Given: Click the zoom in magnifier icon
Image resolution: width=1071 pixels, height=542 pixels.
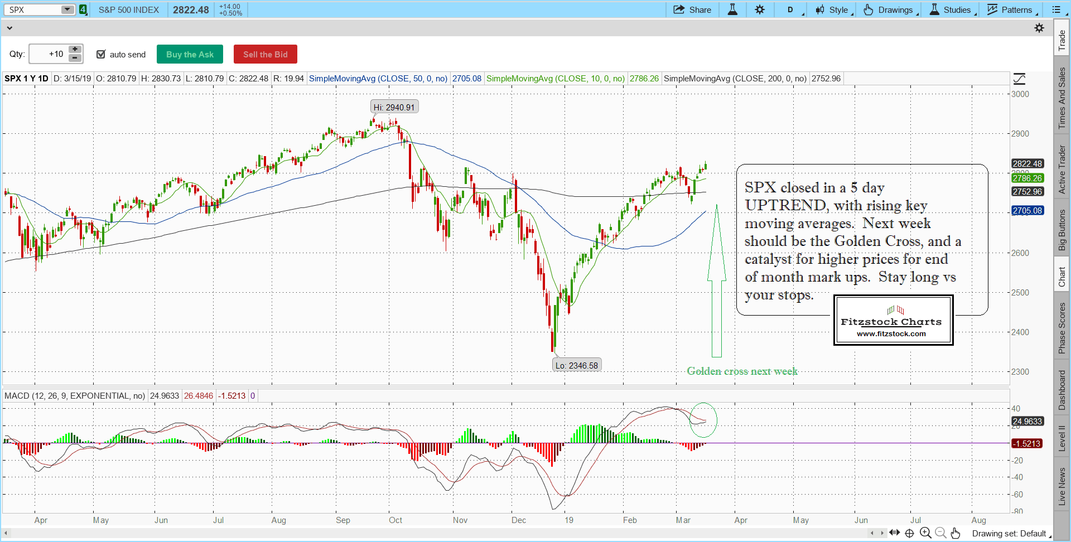Looking at the screenshot, I should 925,533.
